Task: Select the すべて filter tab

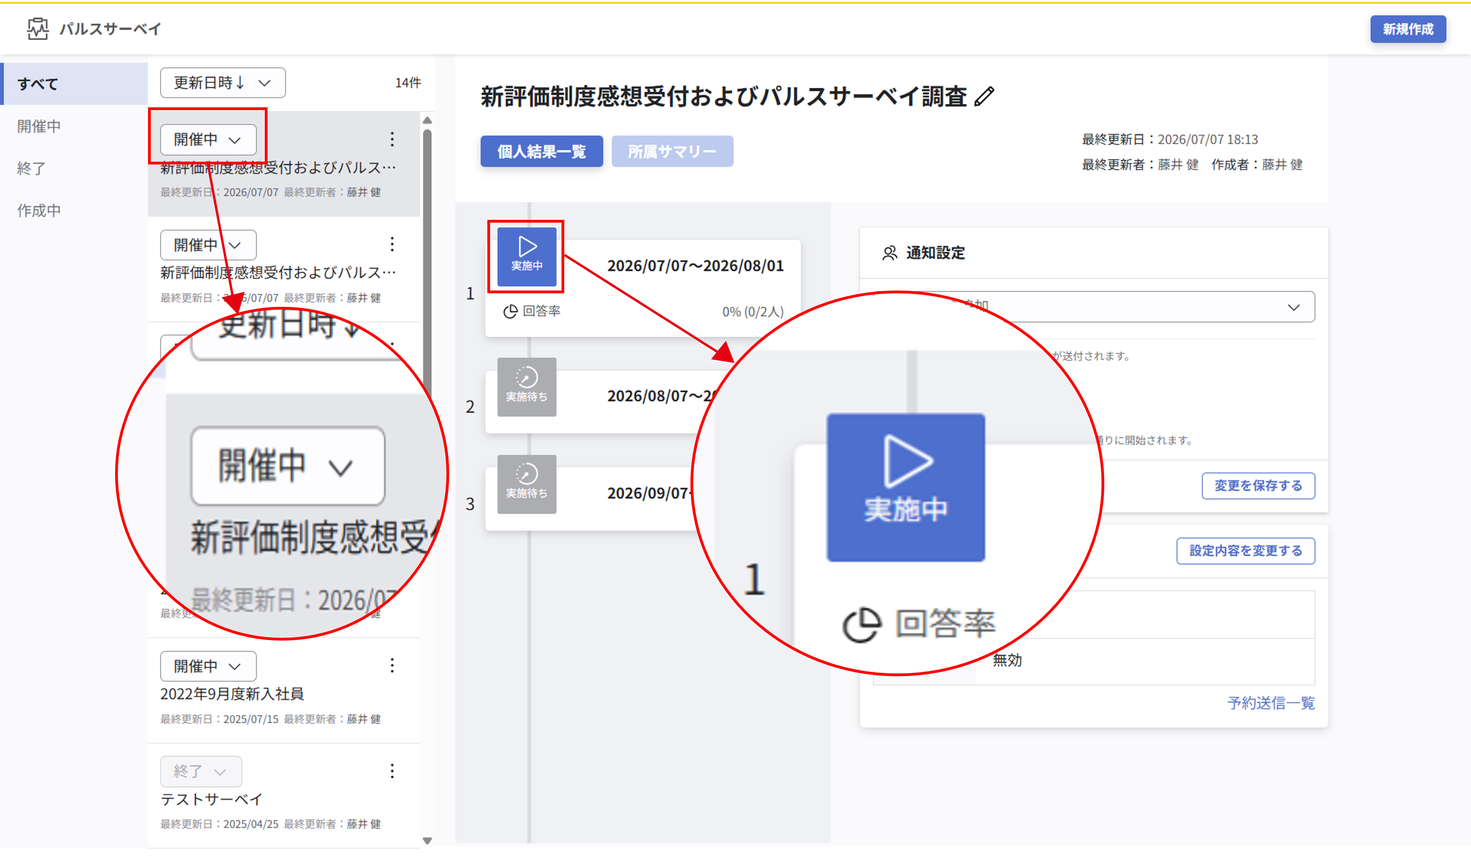Action: (73, 84)
